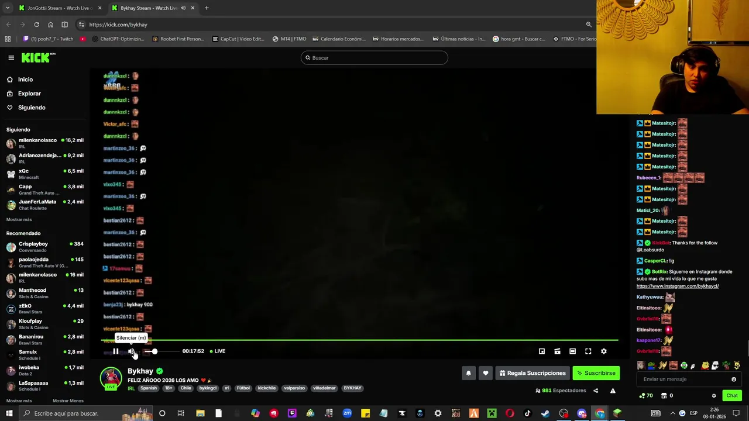This screenshot has width=749, height=421.
Task: Turn on notifications bell for Bykhay
Action: [x=468, y=373]
